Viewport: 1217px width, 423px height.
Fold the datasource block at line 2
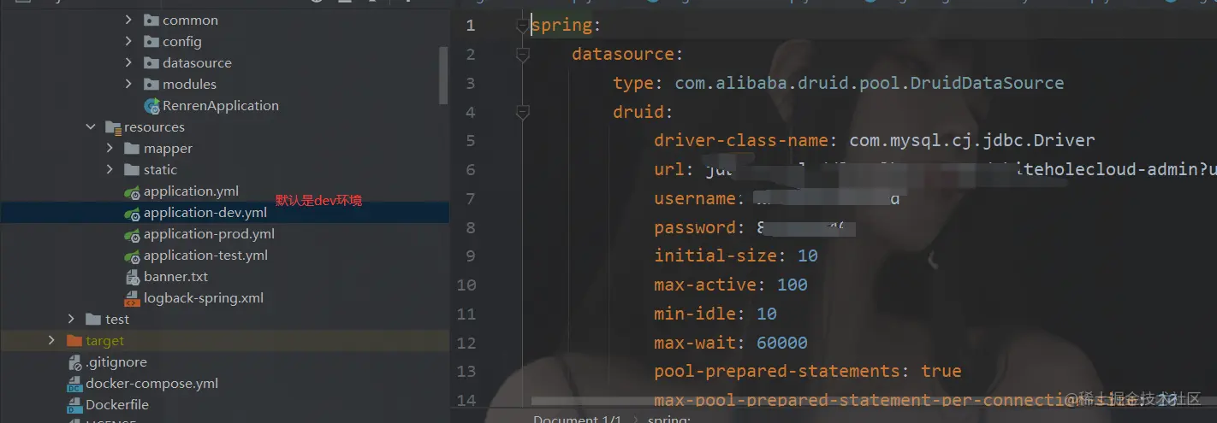pyautogui.click(x=523, y=55)
